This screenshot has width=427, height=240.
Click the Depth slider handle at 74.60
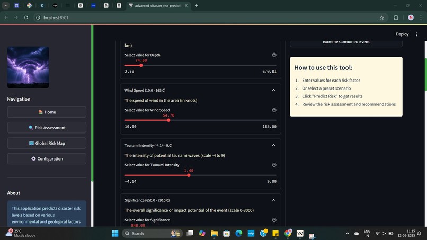pos(141,65)
